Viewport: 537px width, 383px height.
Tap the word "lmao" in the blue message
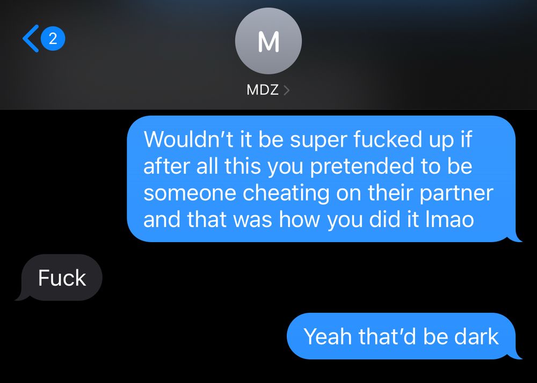point(449,219)
